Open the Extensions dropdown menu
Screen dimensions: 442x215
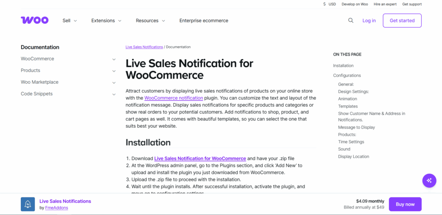[106, 21]
